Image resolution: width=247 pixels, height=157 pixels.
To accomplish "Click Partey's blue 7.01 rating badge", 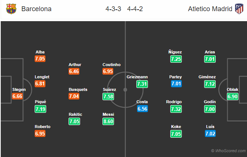I will click(176, 84).
